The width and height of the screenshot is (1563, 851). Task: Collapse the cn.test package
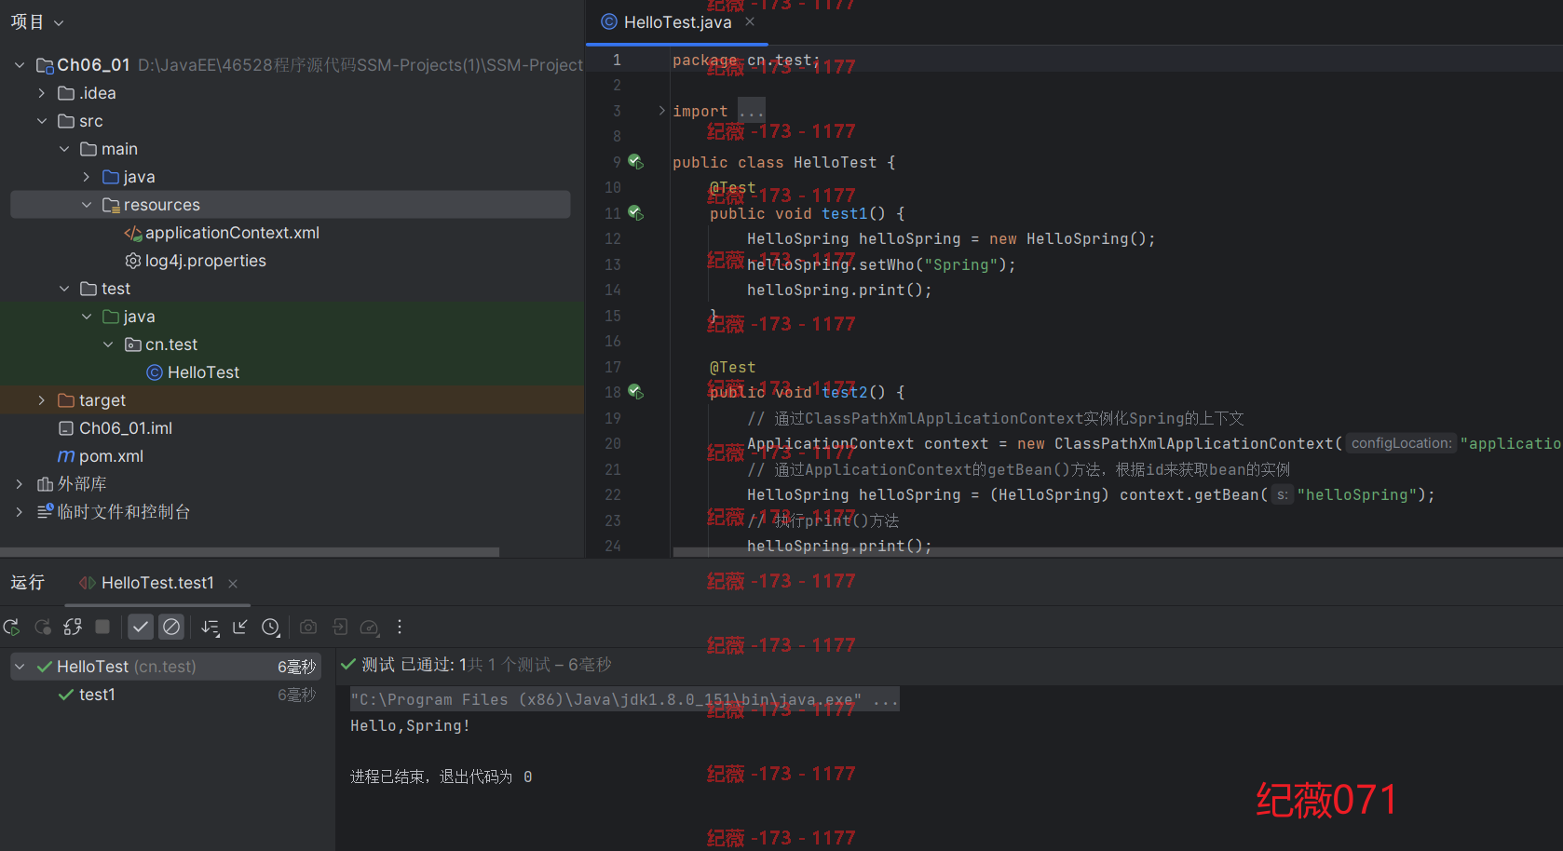click(x=108, y=344)
